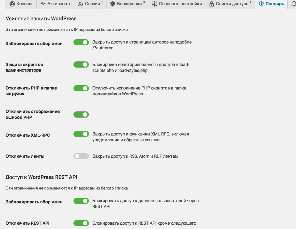The width and height of the screenshot is (296, 229).
Task: Switch to the Активность tab
Action: (56, 4)
